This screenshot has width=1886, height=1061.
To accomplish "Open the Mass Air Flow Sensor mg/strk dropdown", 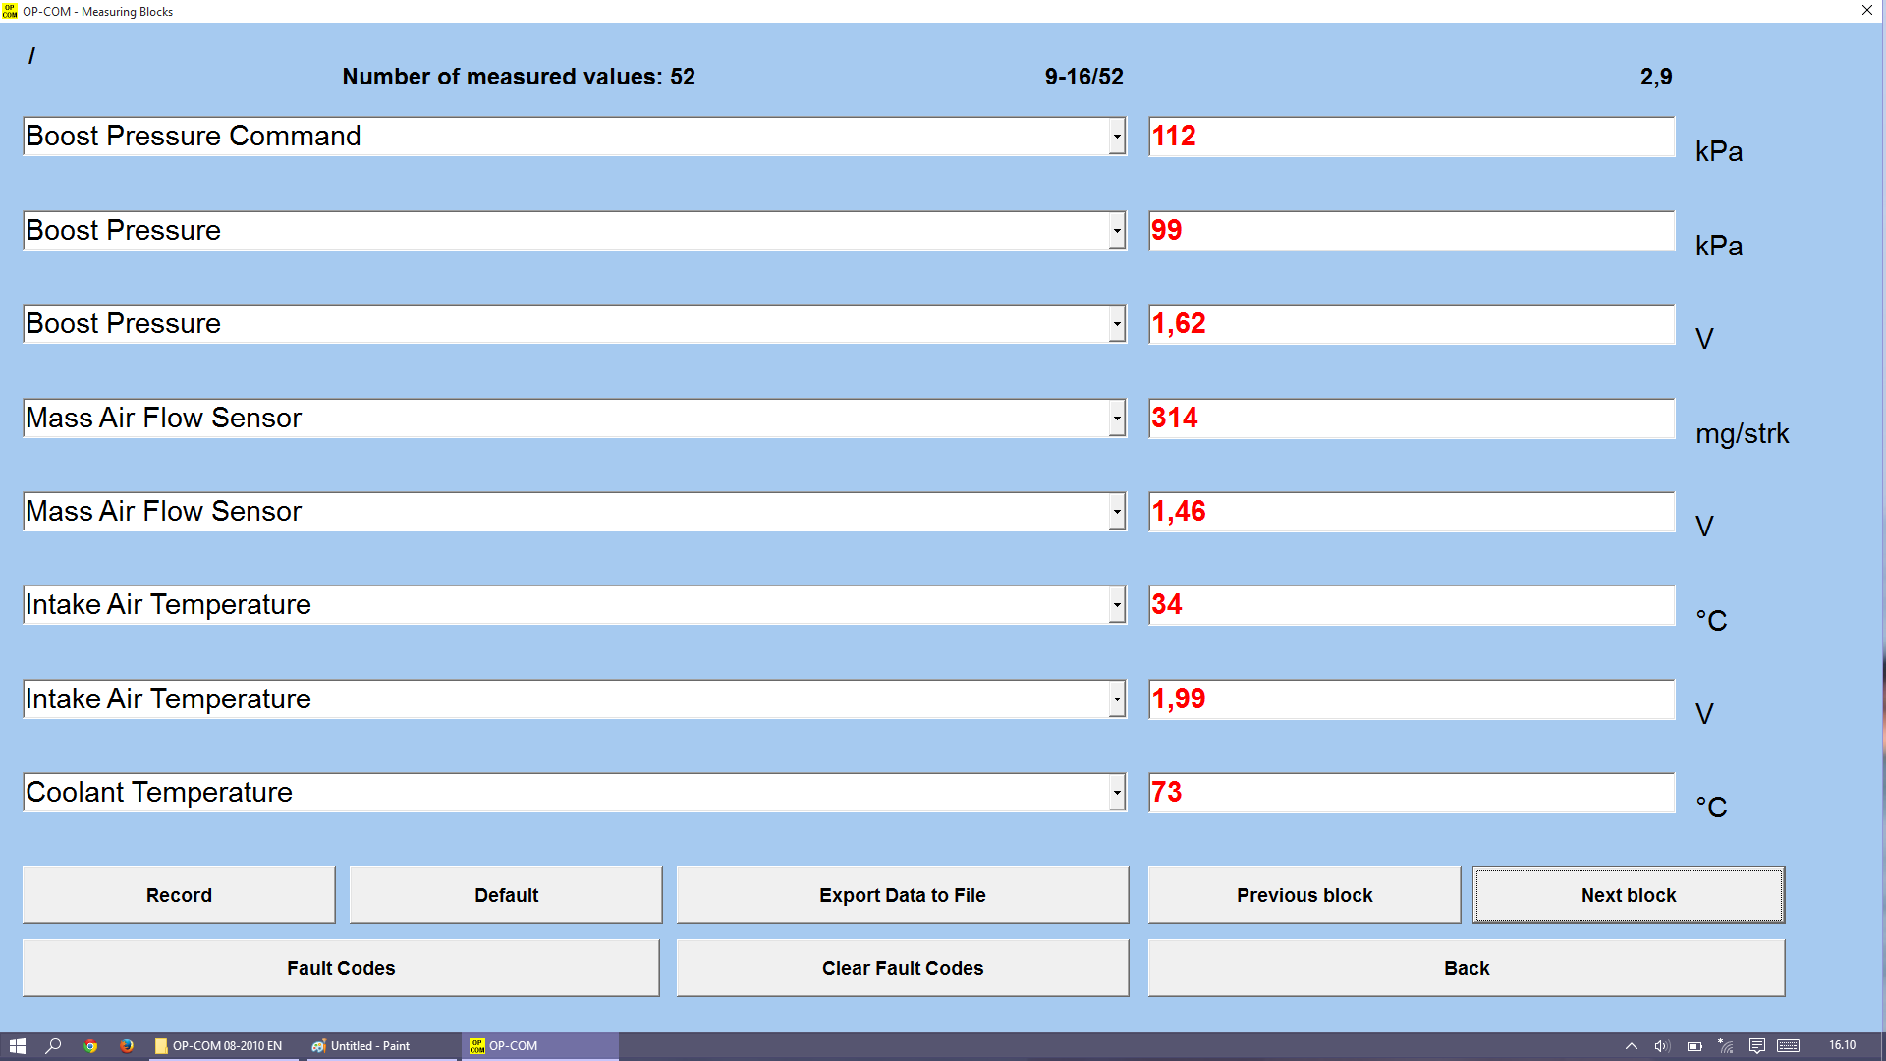I will [1117, 419].
